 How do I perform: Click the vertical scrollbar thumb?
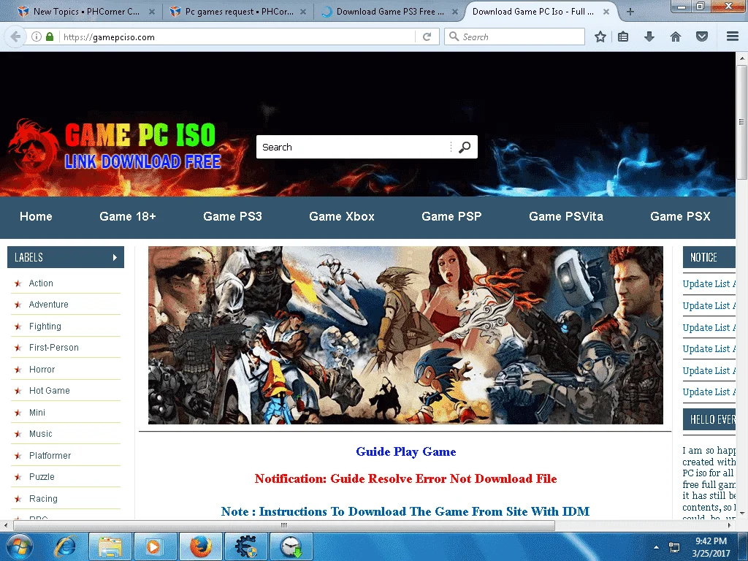[x=741, y=122]
